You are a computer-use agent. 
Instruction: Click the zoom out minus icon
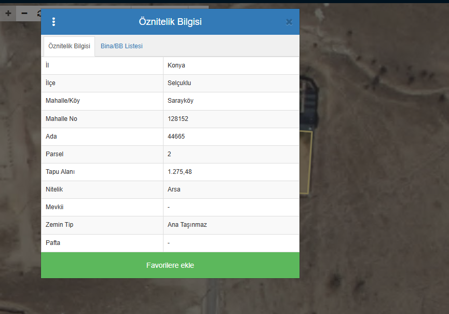click(x=24, y=13)
